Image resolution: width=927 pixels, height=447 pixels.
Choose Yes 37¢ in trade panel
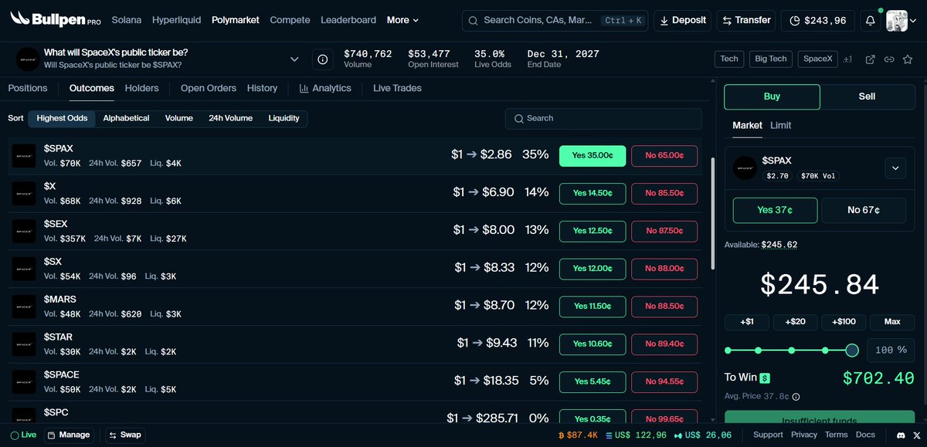point(775,209)
